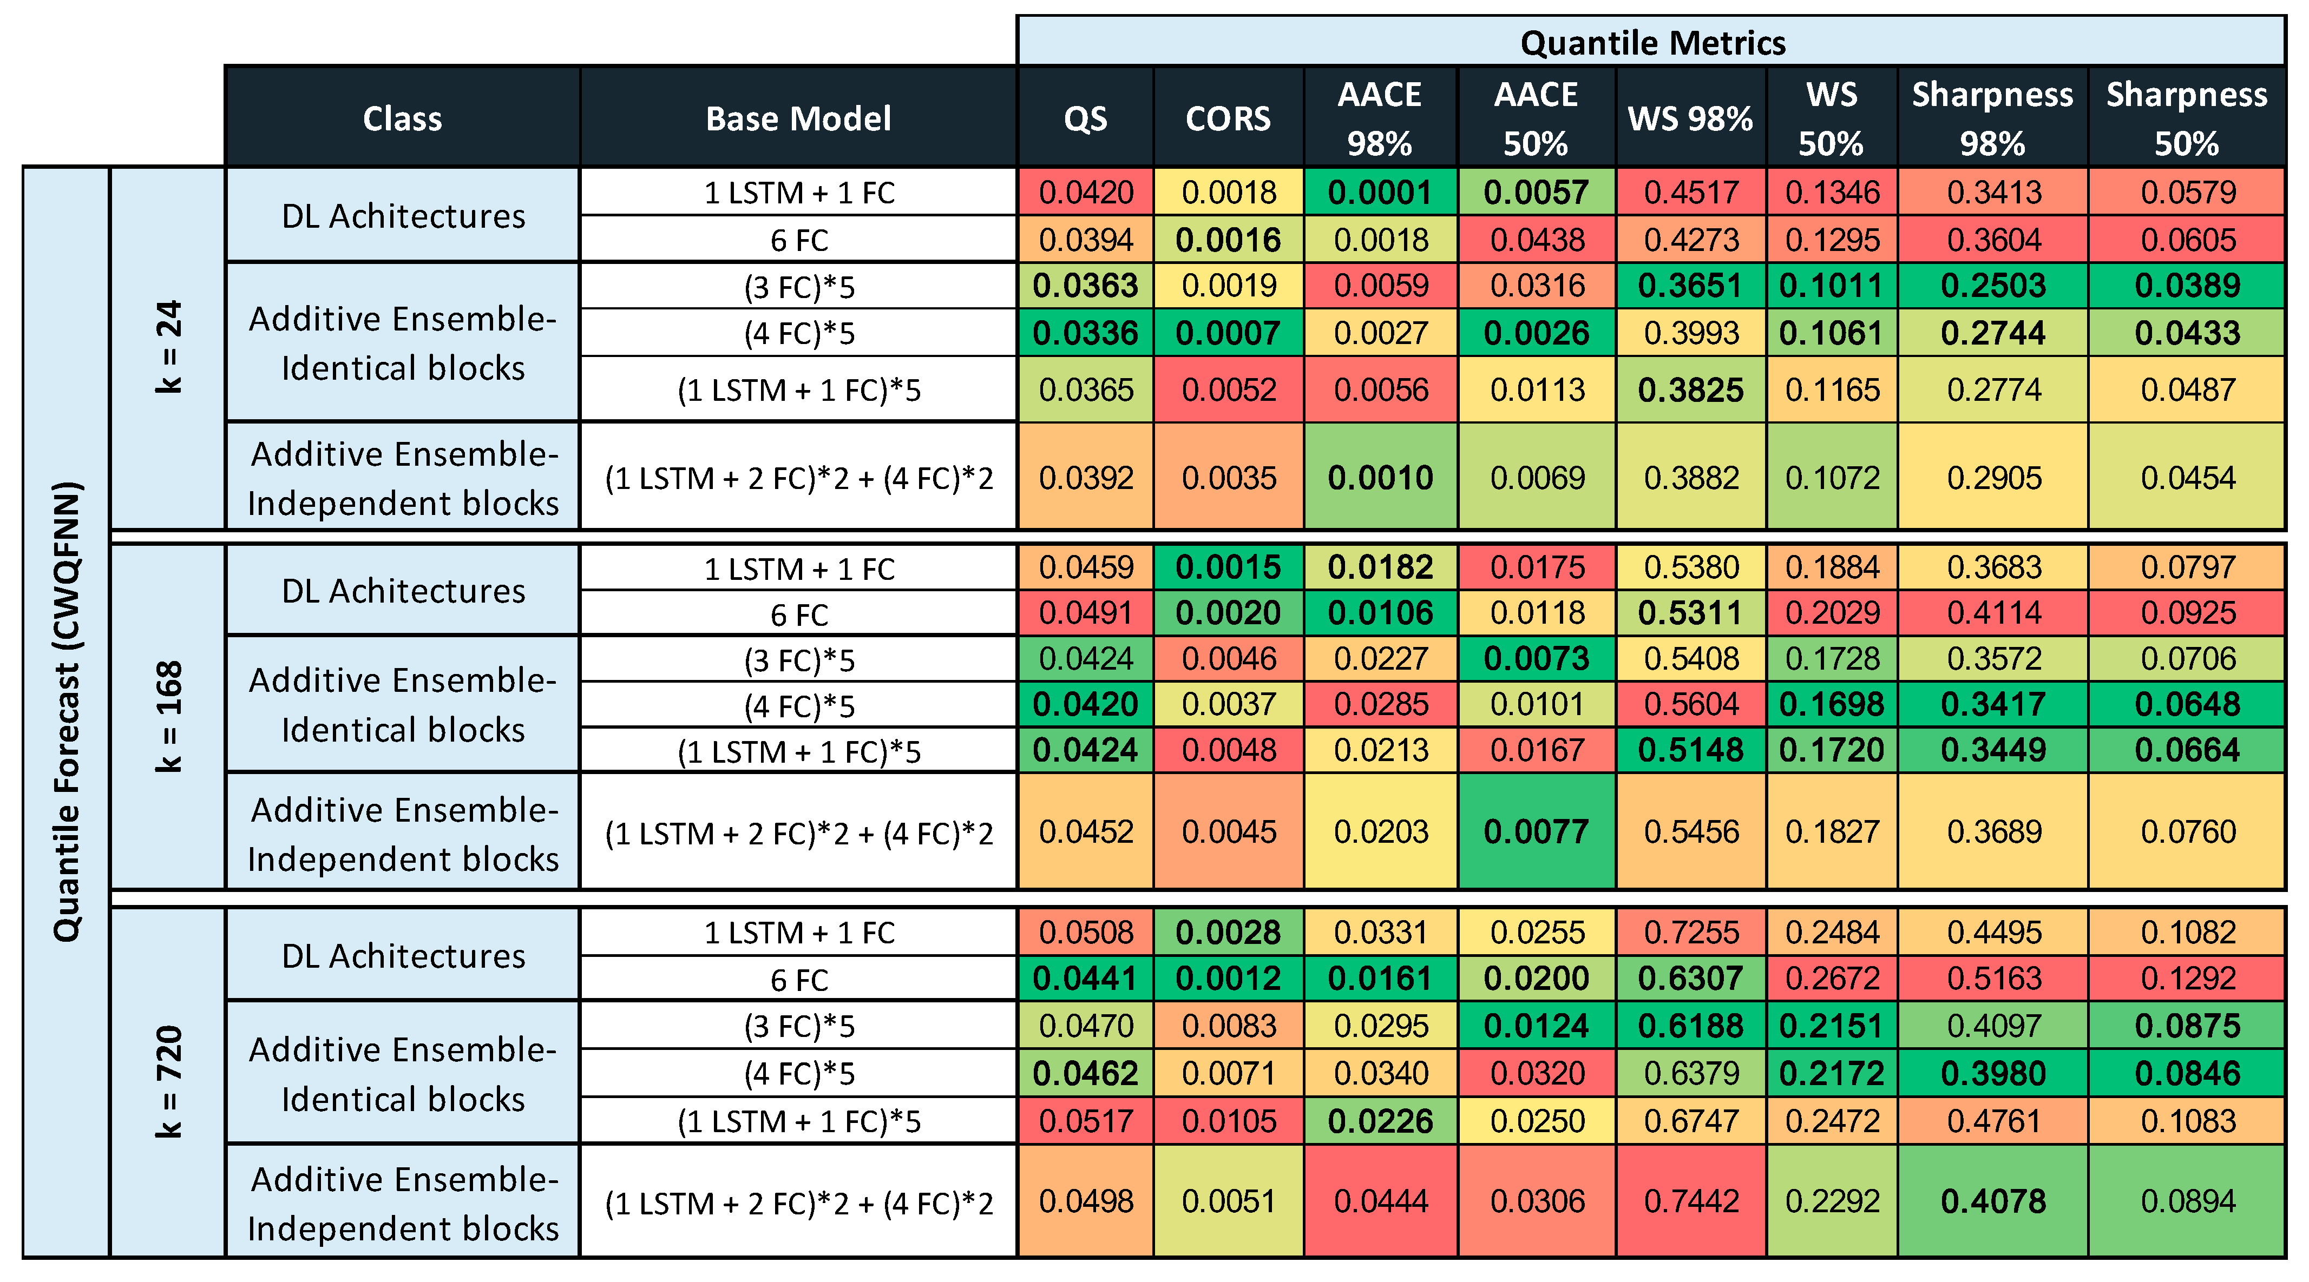This screenshot has width=2309, height=1282.
Task: Select the Base Model column header
Action: 798,118
